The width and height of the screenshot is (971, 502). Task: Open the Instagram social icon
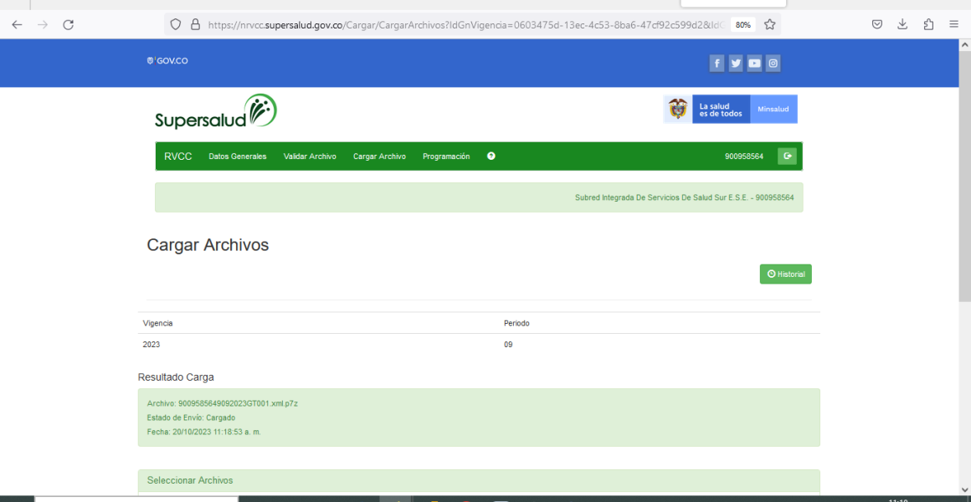773,63
